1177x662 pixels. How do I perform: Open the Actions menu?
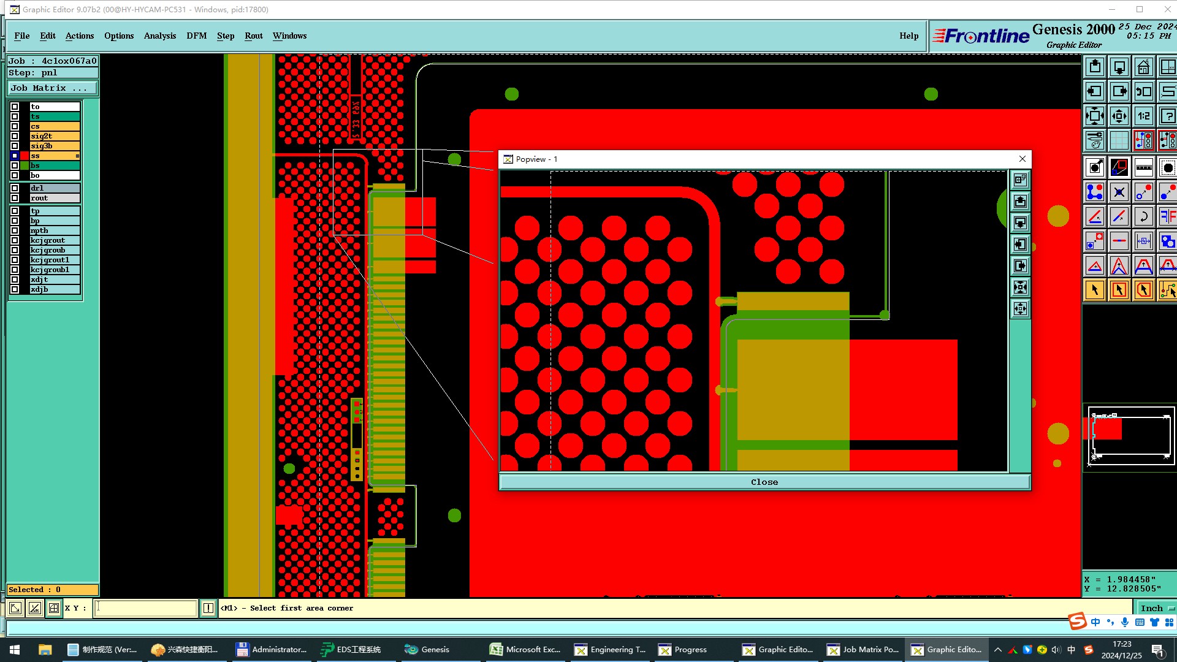click(80, 36)
